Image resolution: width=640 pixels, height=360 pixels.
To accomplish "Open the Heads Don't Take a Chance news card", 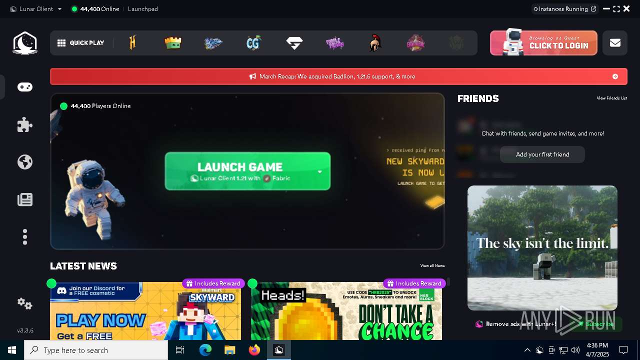I will coord(346,311).
